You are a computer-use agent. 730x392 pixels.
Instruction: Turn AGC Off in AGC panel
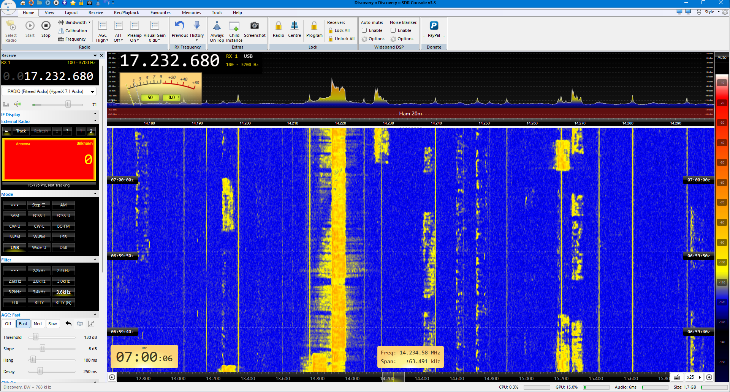[x=8, y=324]
